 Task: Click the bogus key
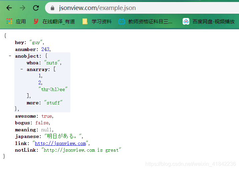[x=22, y=123]
